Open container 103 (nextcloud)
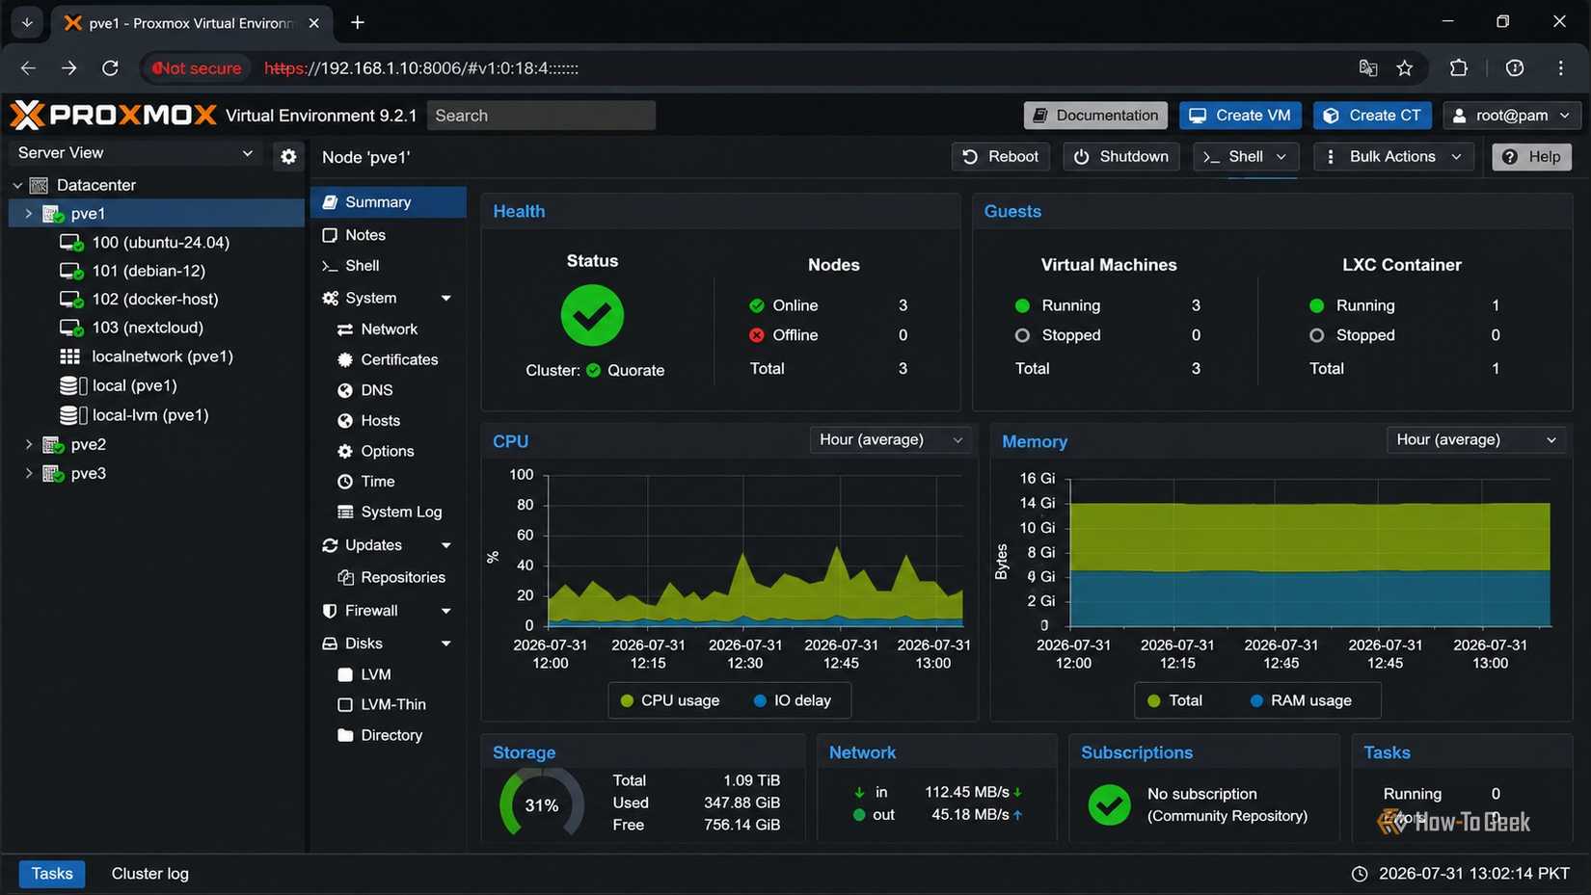Viewport: 1591px width, 895px height. coord(131,328)
